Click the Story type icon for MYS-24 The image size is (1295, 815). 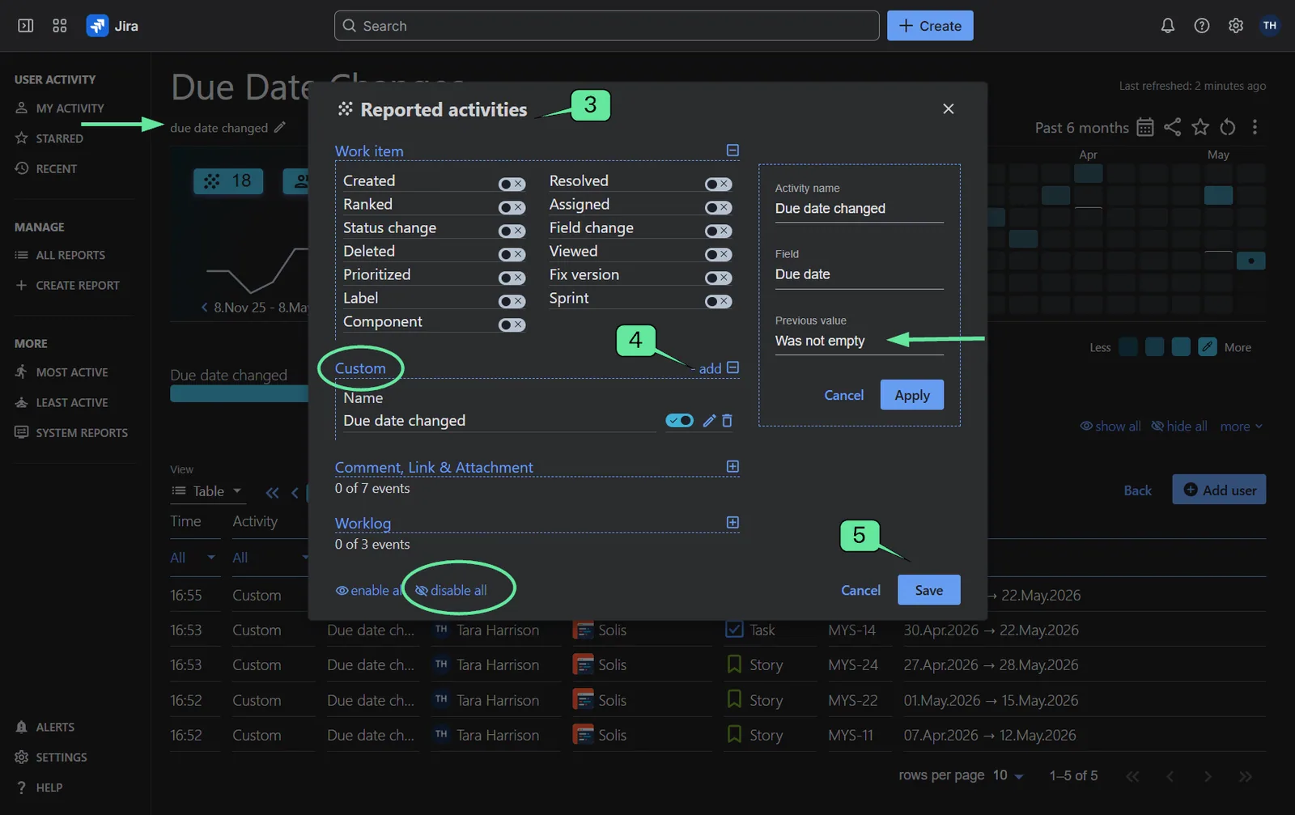point(734,664)
